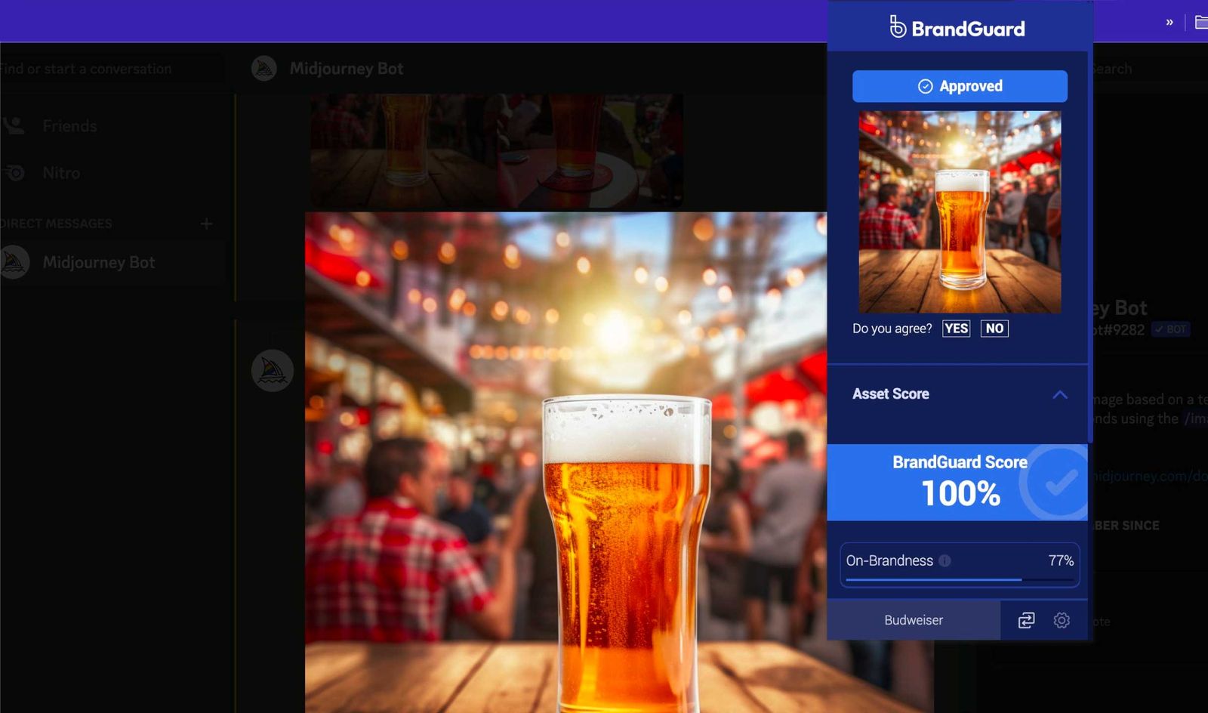Click the Approved status toggle
The height and width of the screenshot is (713, 1208).
pyautogui.click(x=960, y=85)
